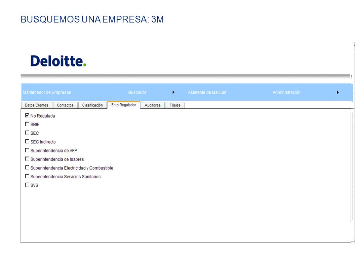Click the panel's vertical scrollbar
The height and width of the screenshot is (274, 355).
351,167
